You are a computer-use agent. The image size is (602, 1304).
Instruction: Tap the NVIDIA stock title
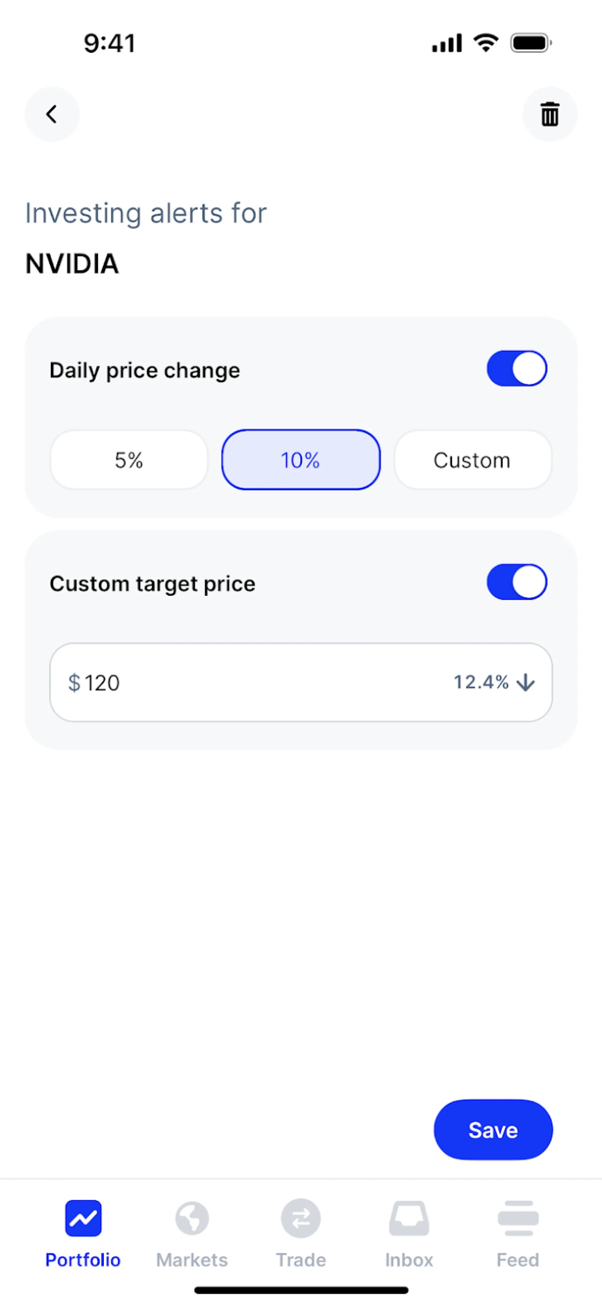[x=72, y=264]
